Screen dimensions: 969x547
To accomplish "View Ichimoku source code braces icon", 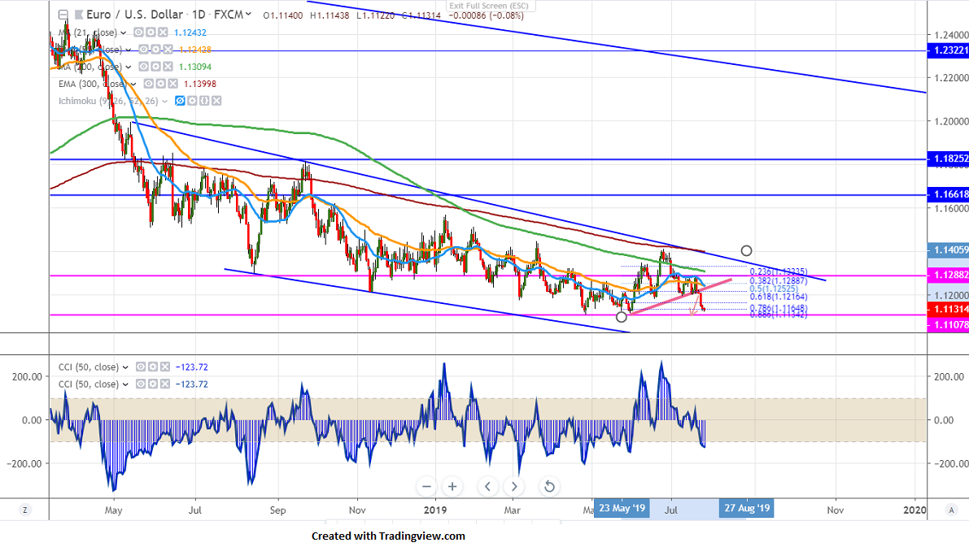I will [x=204, y=101].
